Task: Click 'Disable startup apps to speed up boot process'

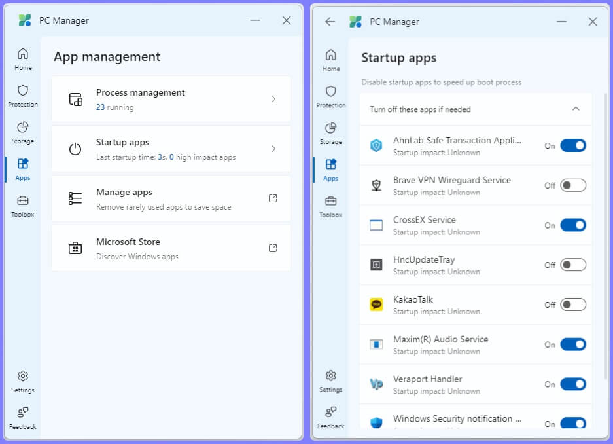Action: pyautogui.click(x=442, y=82)
